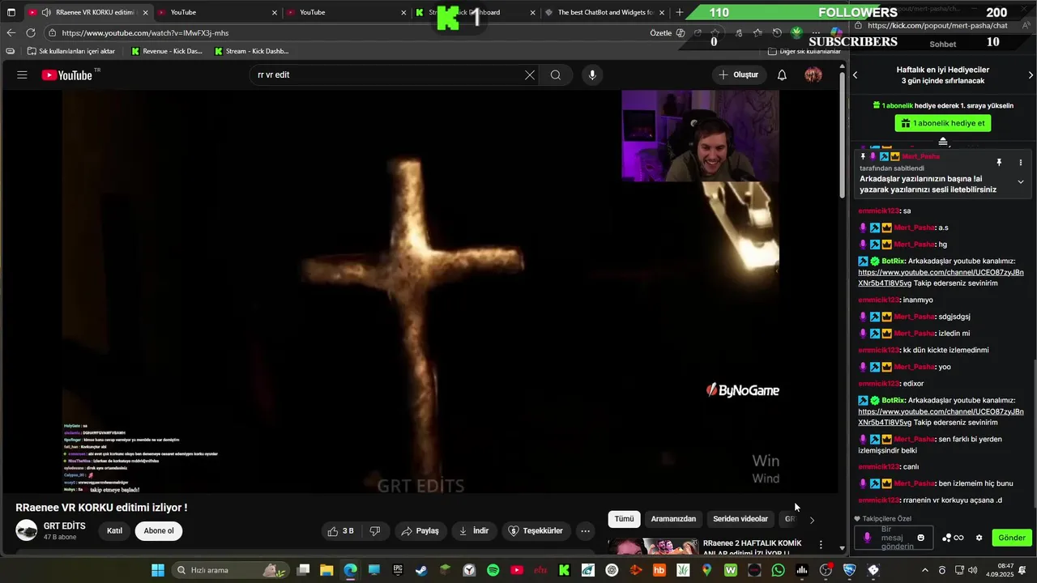The image size is (1037, 583).
Task: Switch to The best ChatBot and Widgets tab
Action: point(605,12)
